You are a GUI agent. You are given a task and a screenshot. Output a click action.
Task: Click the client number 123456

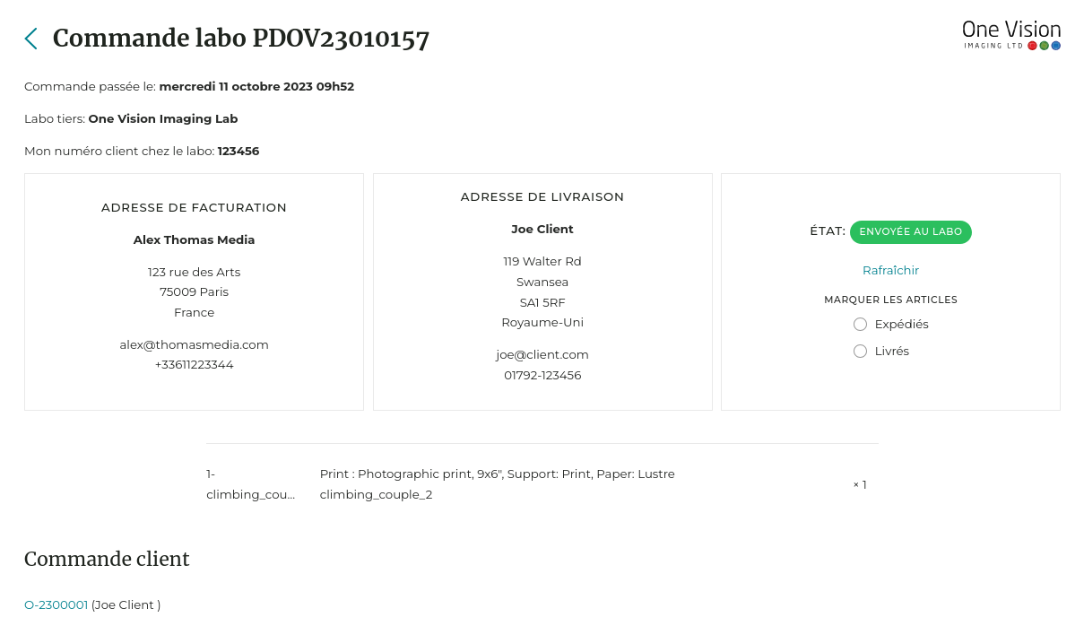[238, 151]
